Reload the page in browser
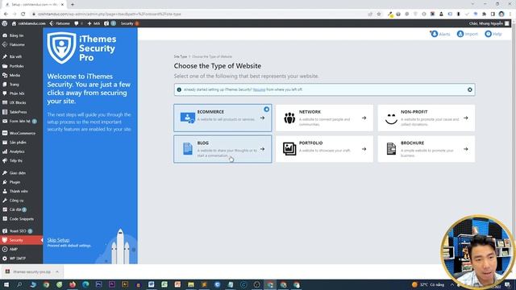This screenshot has height=290, width=516. (x=23, y=14)
